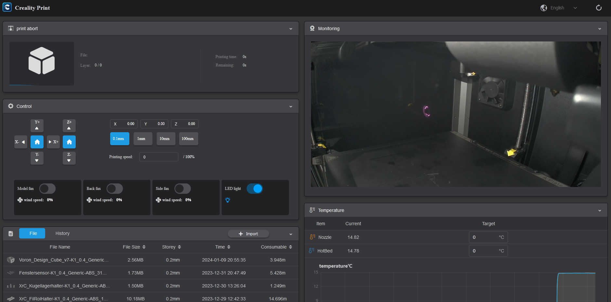611x302 pixels.
Task: Collapse the Control panel
Action: coord(291,107)
